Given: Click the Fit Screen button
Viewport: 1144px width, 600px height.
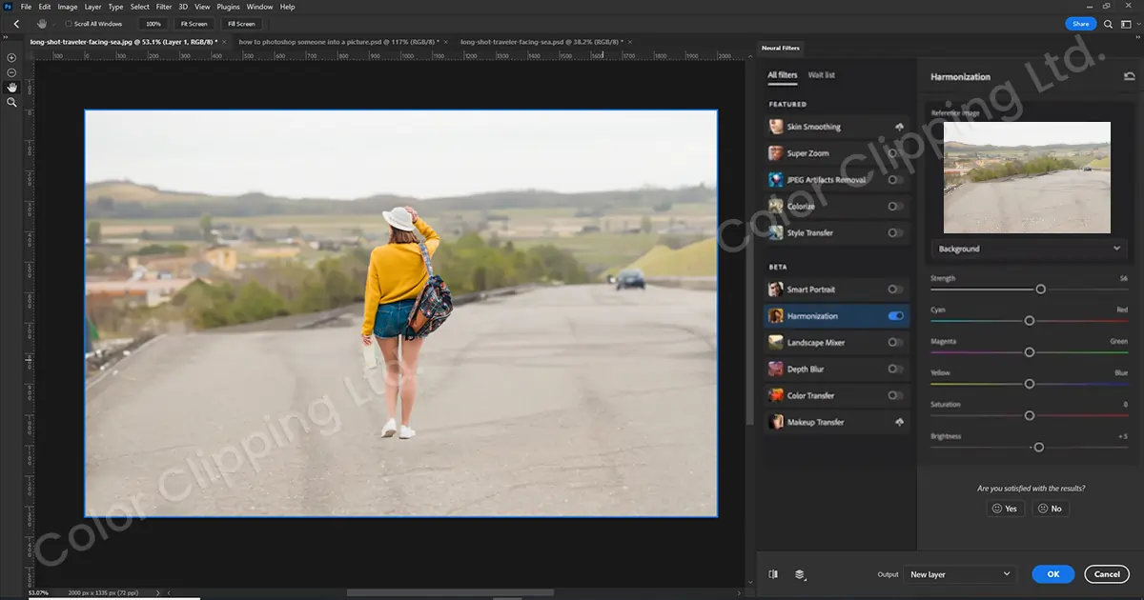Looking at the screenshot, I should tap(194, 24).
